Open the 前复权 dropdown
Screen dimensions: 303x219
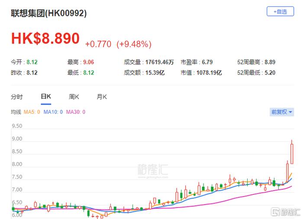(282, 112)
